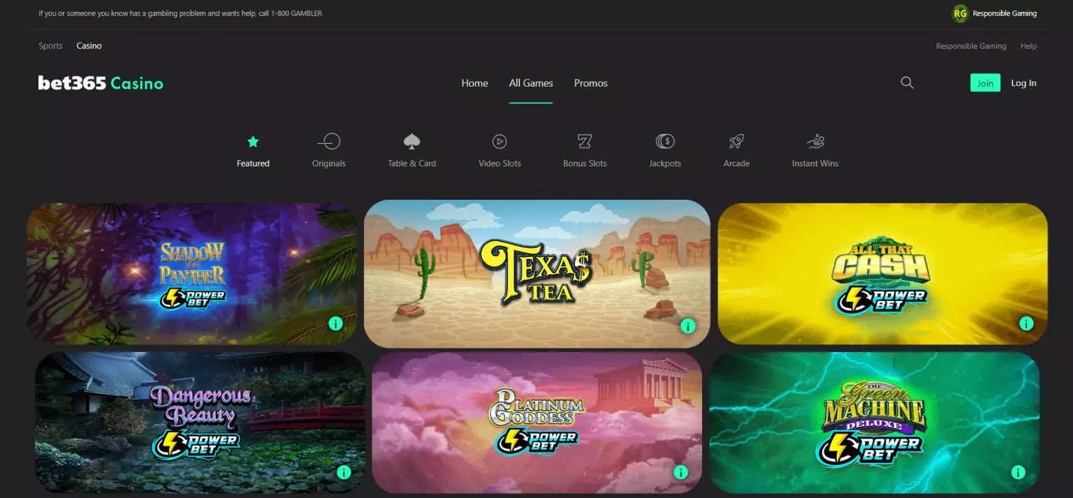1073x498 pixels.
Task: Click the Arcade label
Action: tap(736, 163)
